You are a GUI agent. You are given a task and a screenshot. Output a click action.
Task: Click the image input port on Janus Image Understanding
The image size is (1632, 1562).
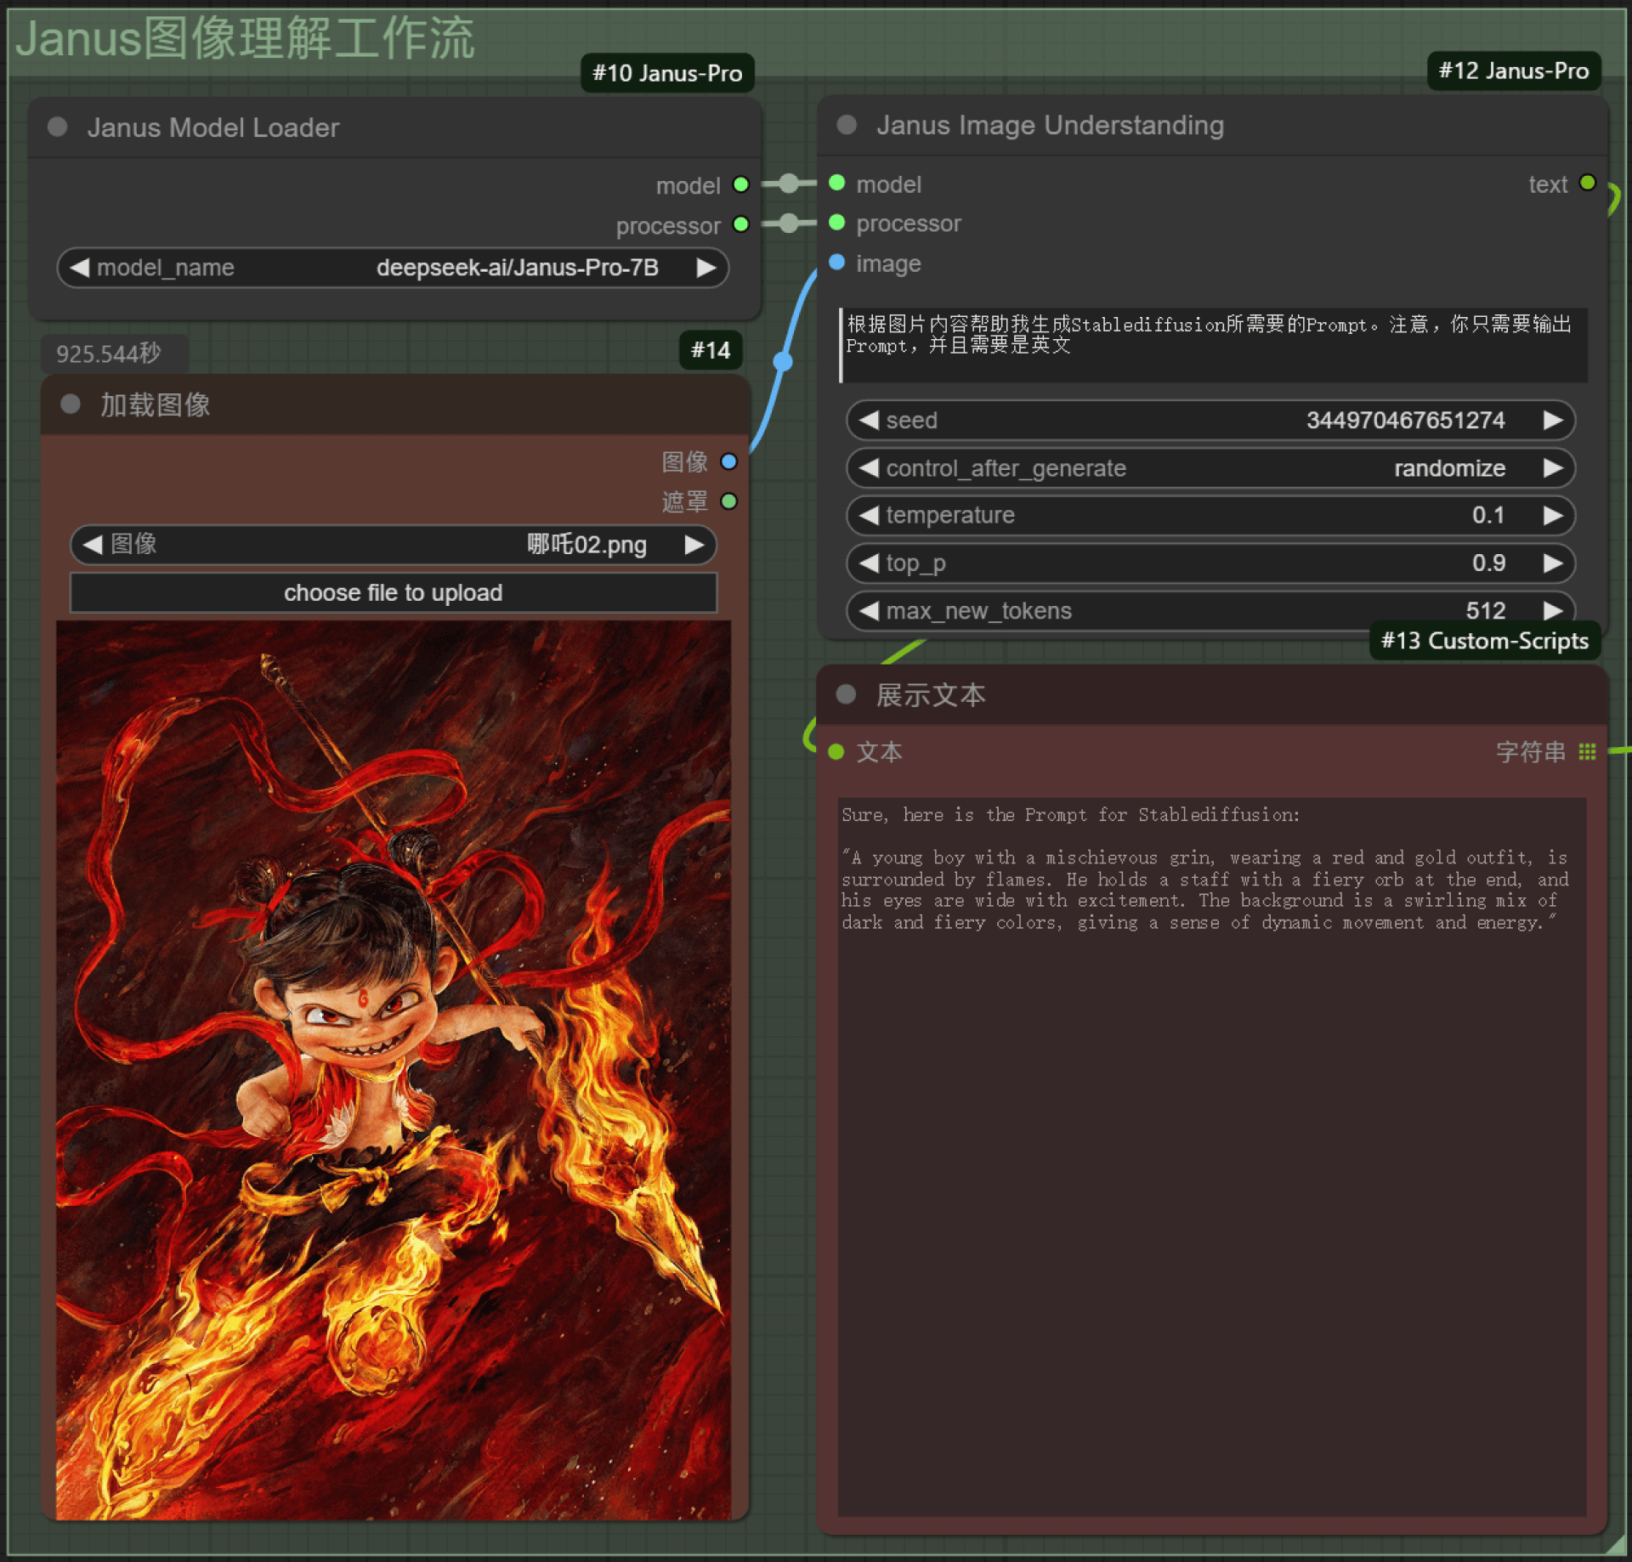tap(837, 263)
